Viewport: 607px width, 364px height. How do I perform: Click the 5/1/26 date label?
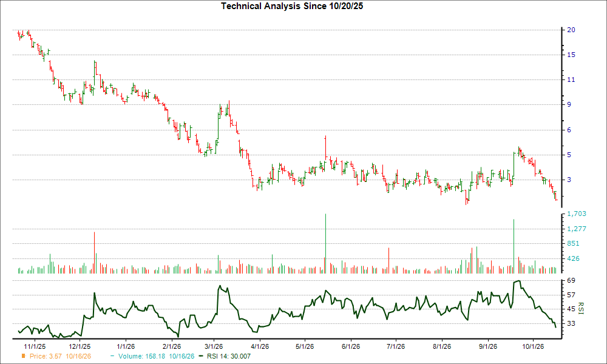(305, 346)
